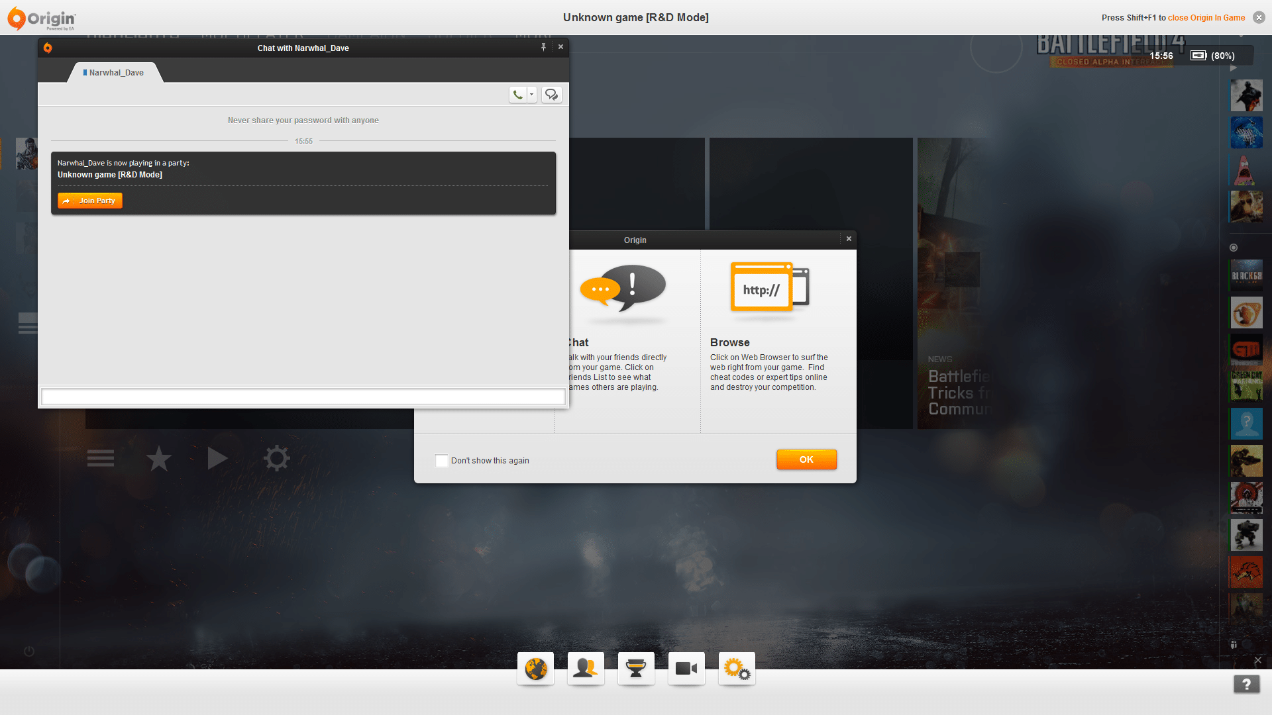Toggle the radio circle in friends sidebar
Screen dimensions: 1272x715
point(1233,248)
